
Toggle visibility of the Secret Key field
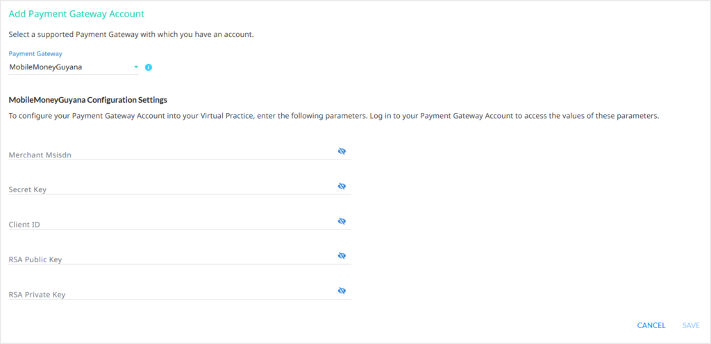tap(342, 186)
